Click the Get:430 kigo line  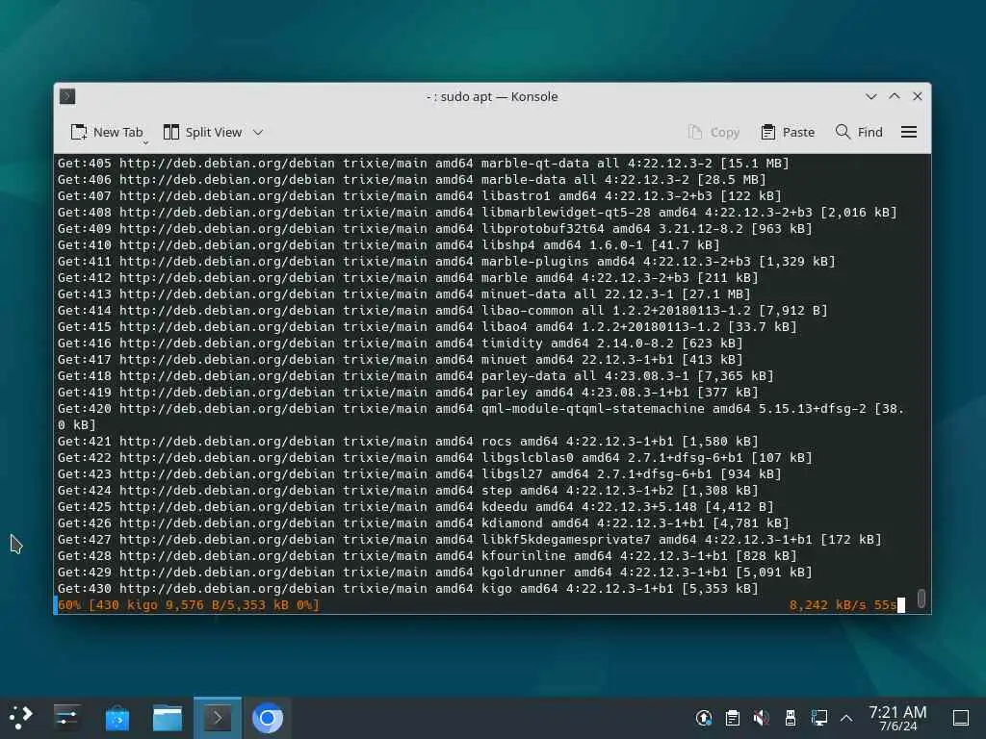[407, 588]
